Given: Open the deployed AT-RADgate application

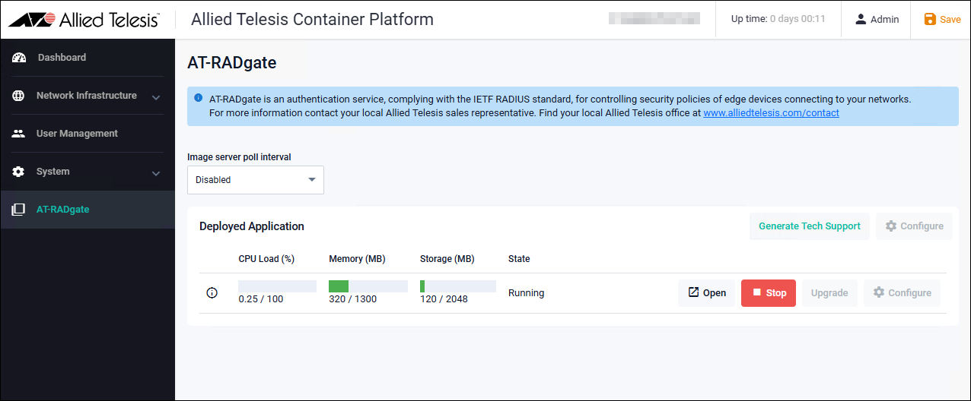Looking at the screenshot, I should pyautogui.click(x=706, y=293).
